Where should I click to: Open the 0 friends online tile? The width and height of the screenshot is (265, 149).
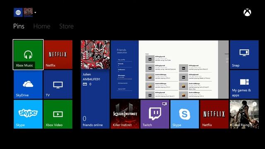tap(93, 121)
